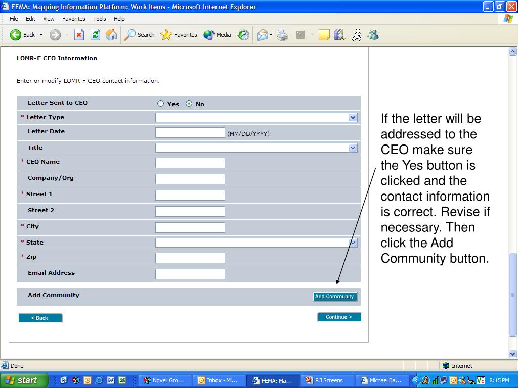Click the Continue > button
The height and width of the screenshot is (388, 518).
(339, 317)
